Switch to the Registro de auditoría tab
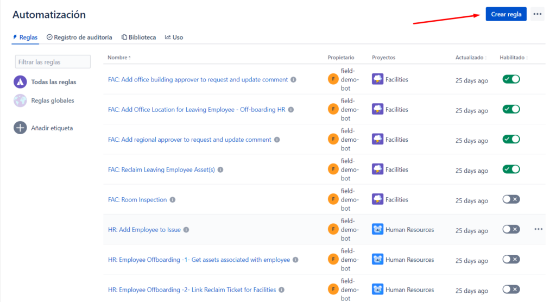This screenshot has width=556, height=302. coord(79,37)
